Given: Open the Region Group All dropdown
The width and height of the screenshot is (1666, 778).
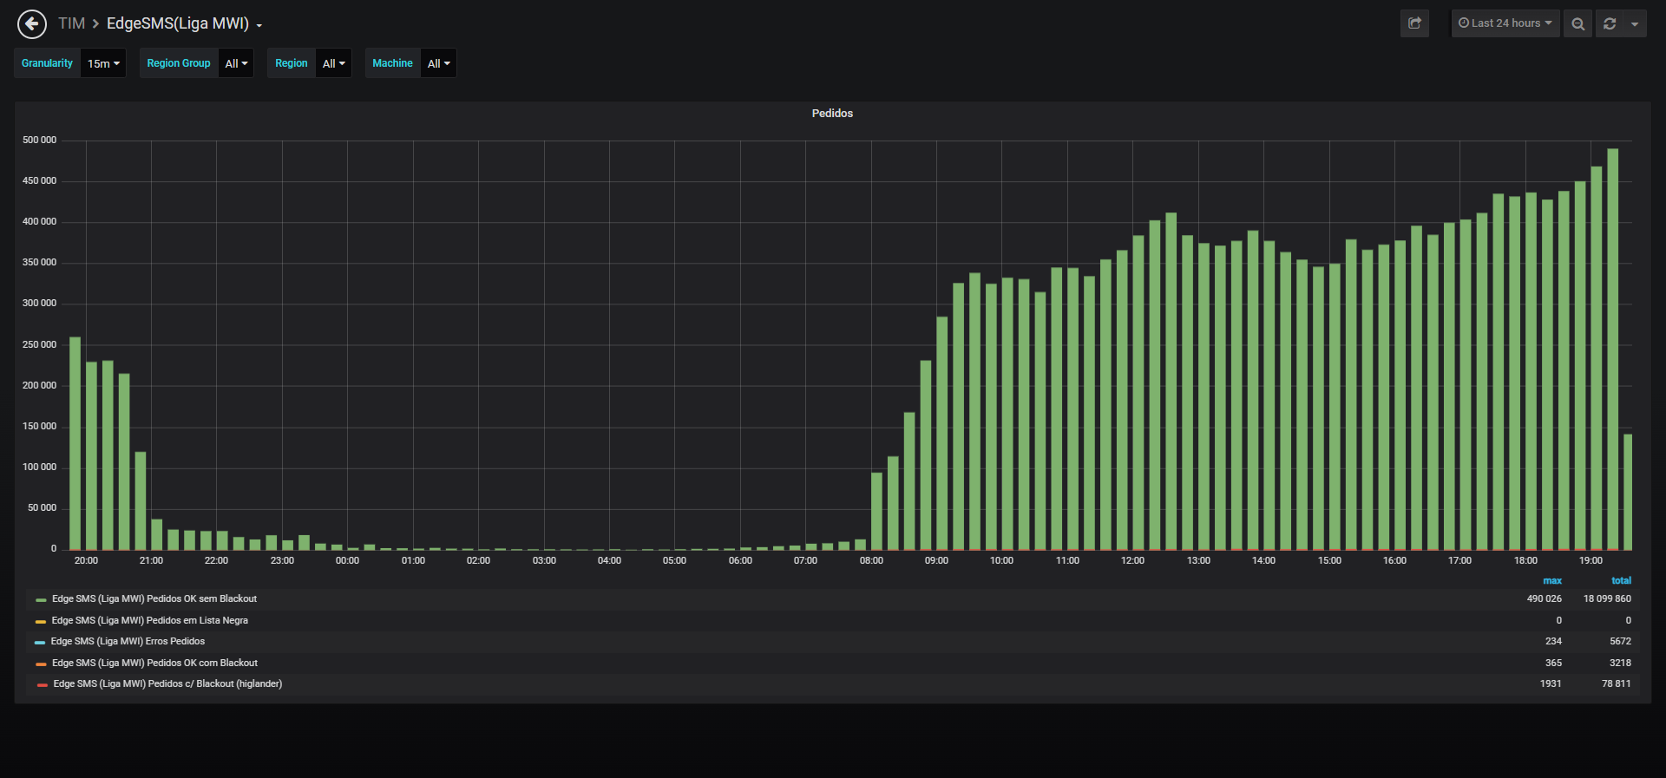Looking at the screenshot, I should coord(236,63).
